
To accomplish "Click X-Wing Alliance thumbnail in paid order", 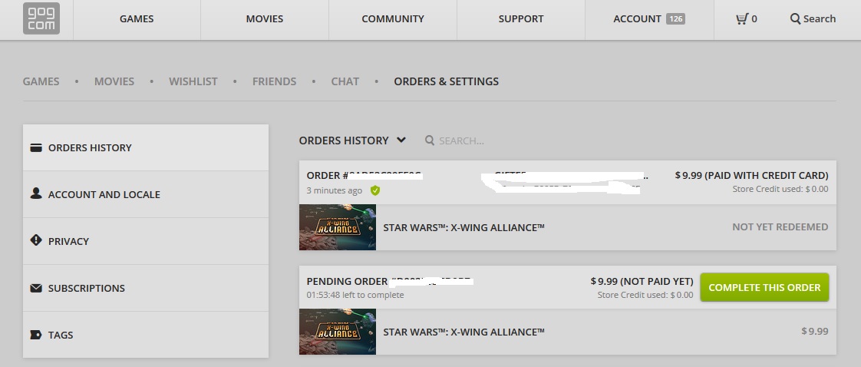I will pyautogui.click(x=338, y=227).
